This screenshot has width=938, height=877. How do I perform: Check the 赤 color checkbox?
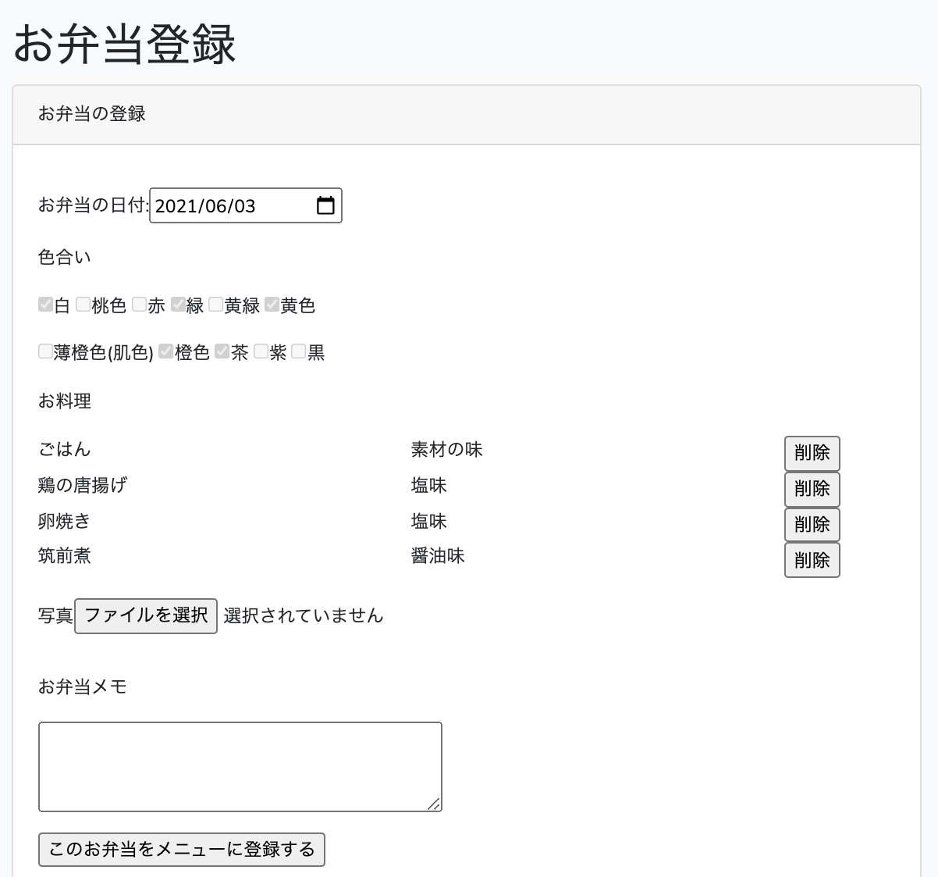pyautogui.click(x=139, y=305)
